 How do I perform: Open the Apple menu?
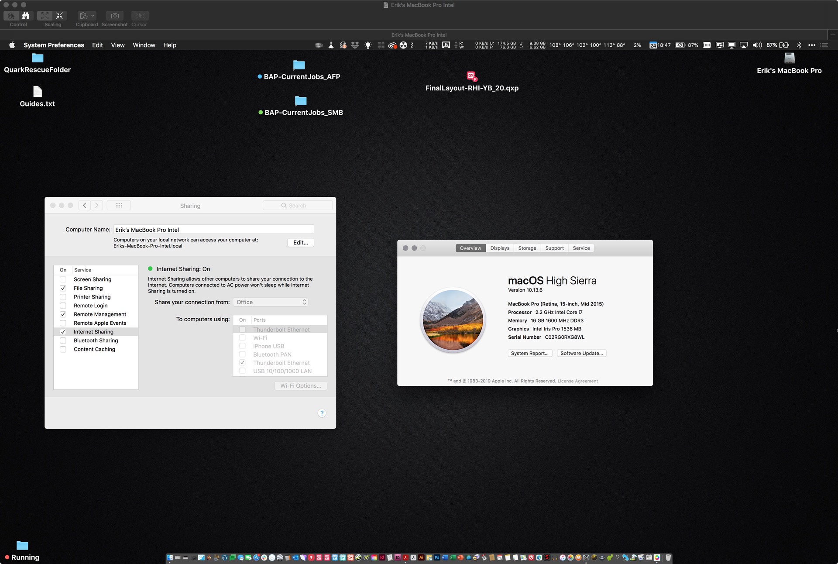(12, 45)
